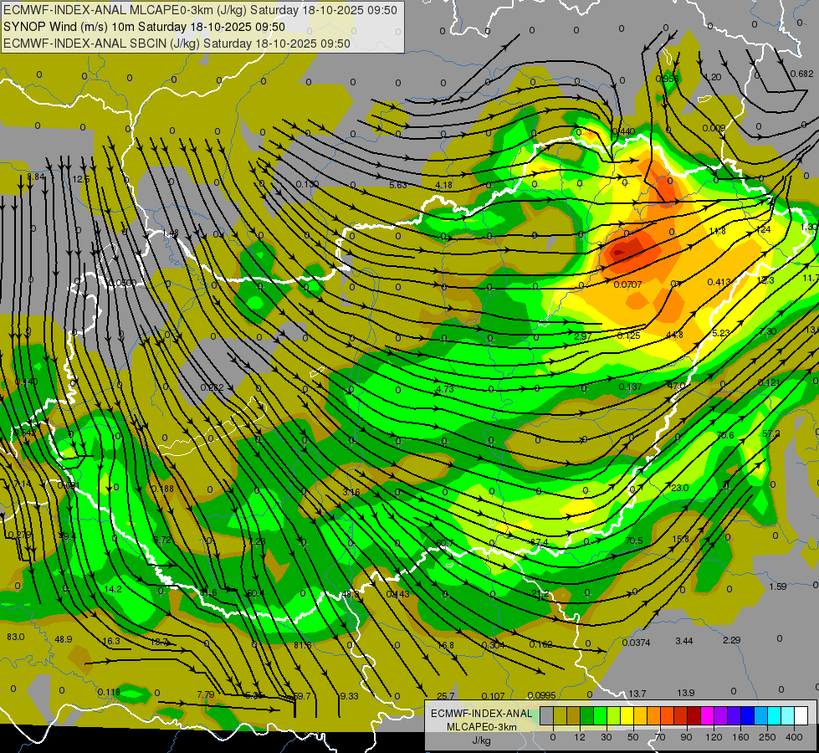Click the map value 44.8
Viewport: 819px width, 753px height.
(x=674, y=335)
